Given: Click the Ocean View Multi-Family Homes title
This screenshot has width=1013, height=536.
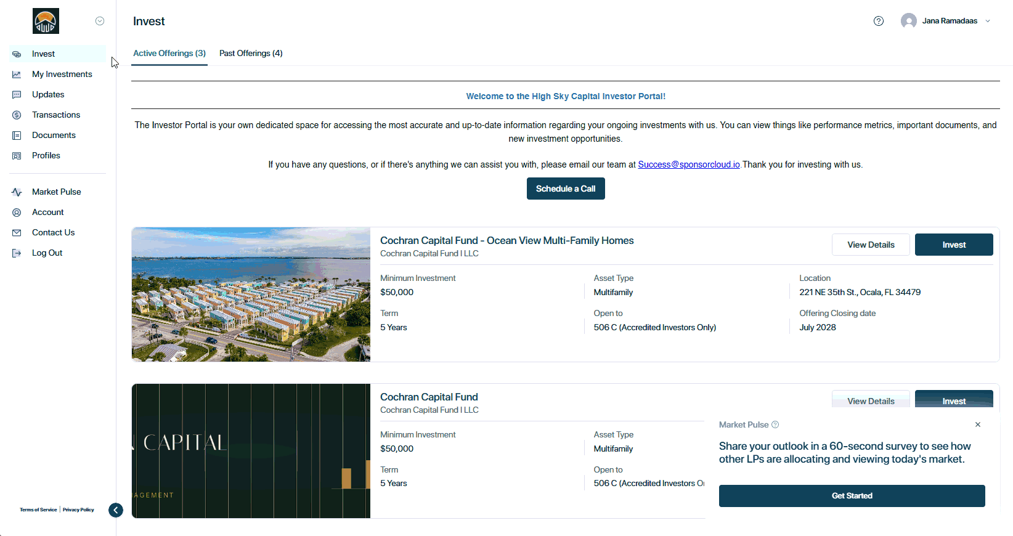Looking at the screenshot, I should click(507, 241).
